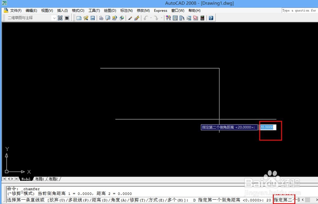The height and width of the screenshot is (204, 318).
Task: Open the 编辑(E) menu
Action: point(31,10)
